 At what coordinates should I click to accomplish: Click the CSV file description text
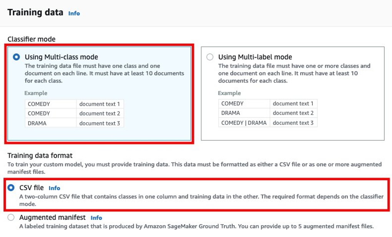(201, 200)
